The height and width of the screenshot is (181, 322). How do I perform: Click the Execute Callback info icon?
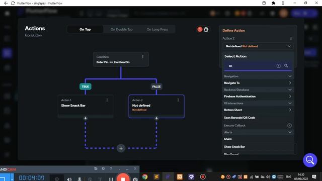(x=289, y=125)
